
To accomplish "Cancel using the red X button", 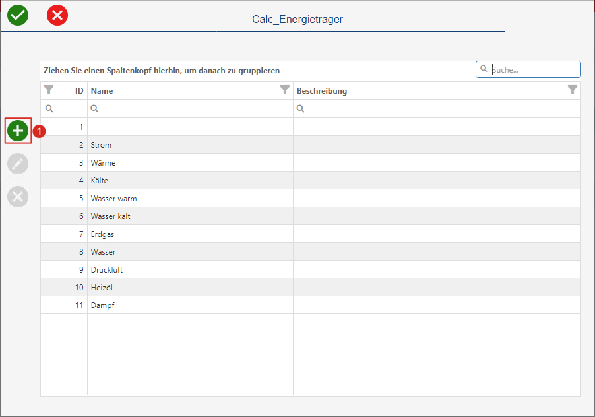I will point(57,15).
